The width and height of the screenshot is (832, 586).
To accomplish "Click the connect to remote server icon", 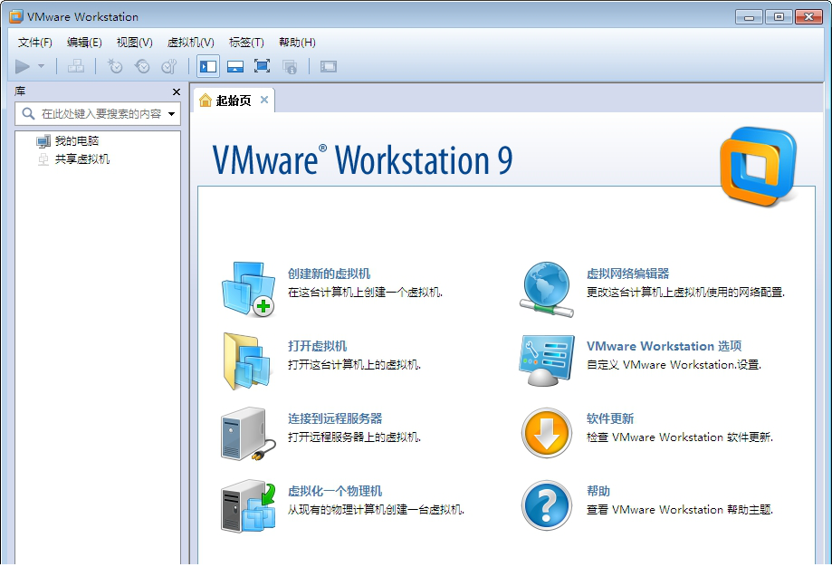I will tap(248, 434).
